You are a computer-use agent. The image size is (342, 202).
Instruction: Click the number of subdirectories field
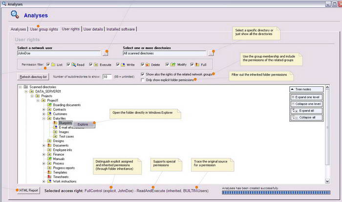tap(107, 77)
